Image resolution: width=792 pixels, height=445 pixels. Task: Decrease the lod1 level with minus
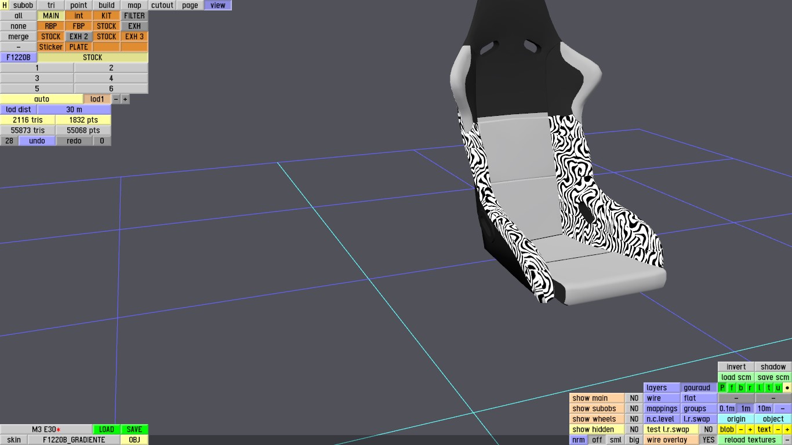point(116,99)
